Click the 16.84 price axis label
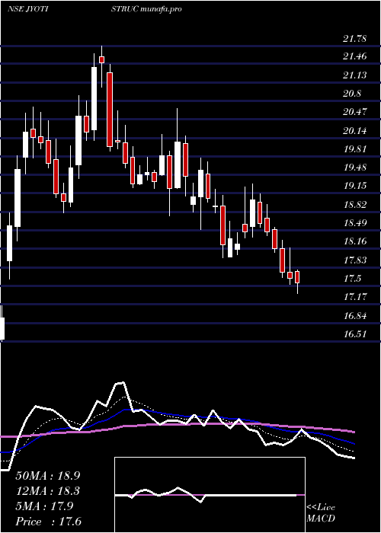The width and height of the screenshot is (381, 533). pyautogui.click(x=355, y=316)
